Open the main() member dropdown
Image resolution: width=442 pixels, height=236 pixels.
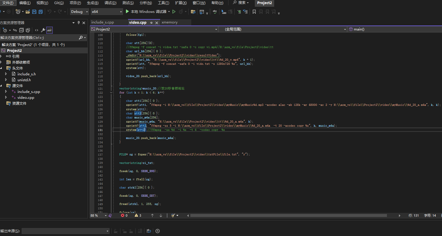tap(394, 29)
